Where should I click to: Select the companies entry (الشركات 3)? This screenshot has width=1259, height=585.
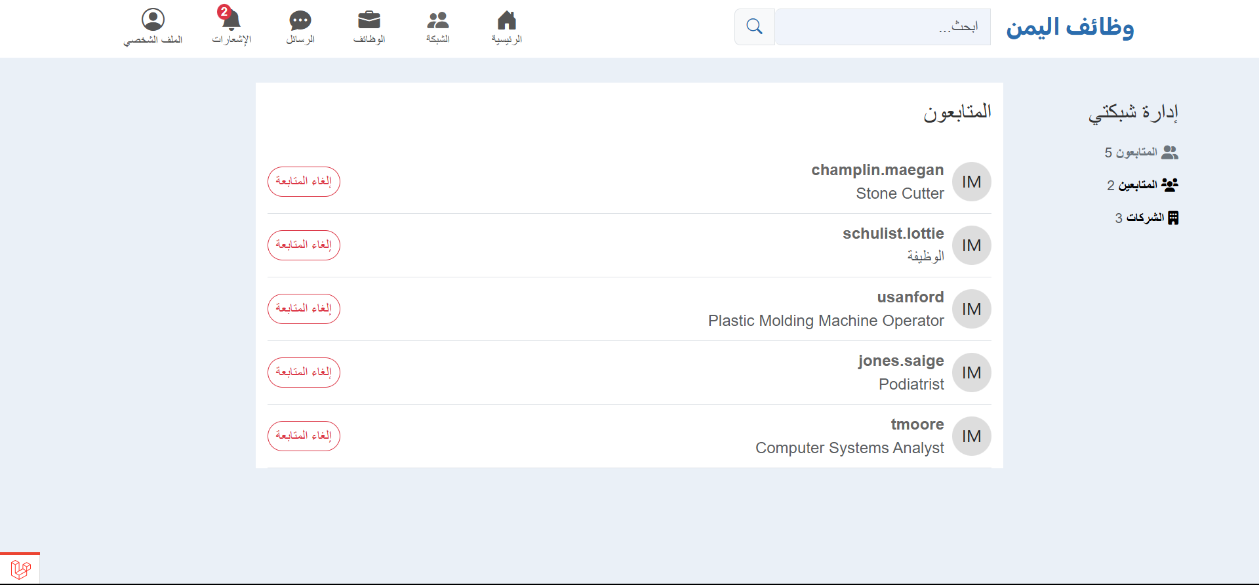point(1147,218)
